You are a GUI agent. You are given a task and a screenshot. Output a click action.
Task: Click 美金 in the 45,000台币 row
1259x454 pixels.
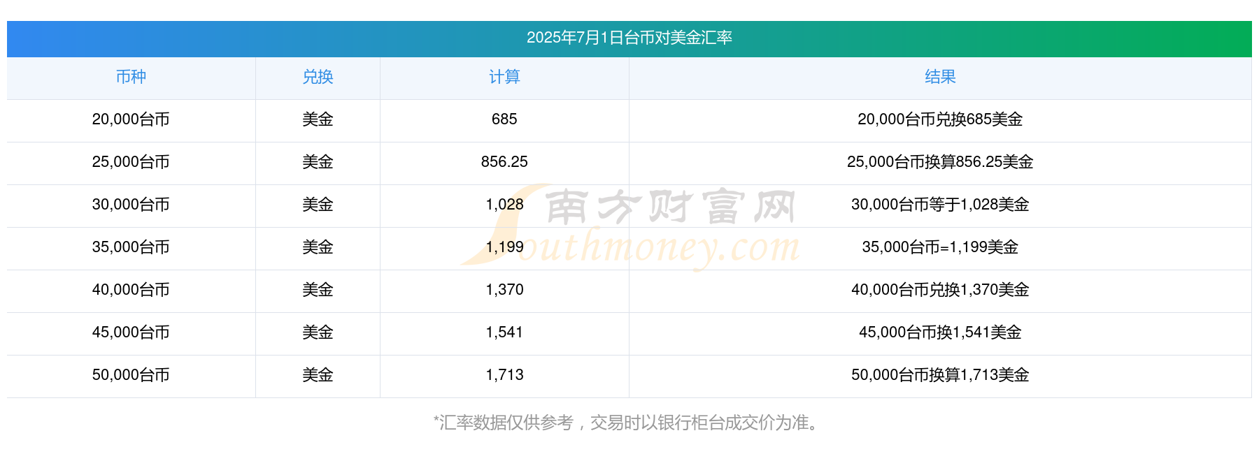click(x=318, y=332)
